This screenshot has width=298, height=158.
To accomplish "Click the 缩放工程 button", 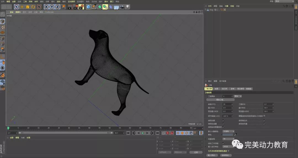I will point(220,99).
